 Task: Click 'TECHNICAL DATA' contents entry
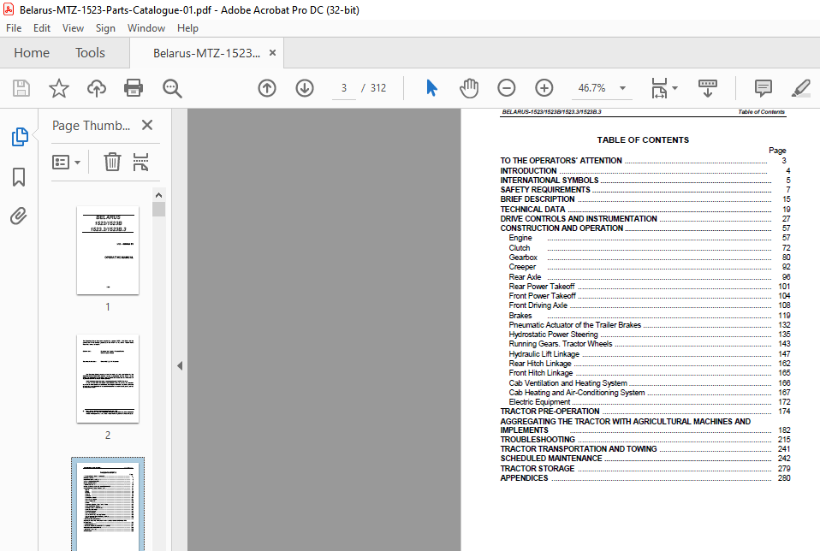click(532, 209)
